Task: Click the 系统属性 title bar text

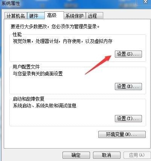Action: click(x=11, y=3)
